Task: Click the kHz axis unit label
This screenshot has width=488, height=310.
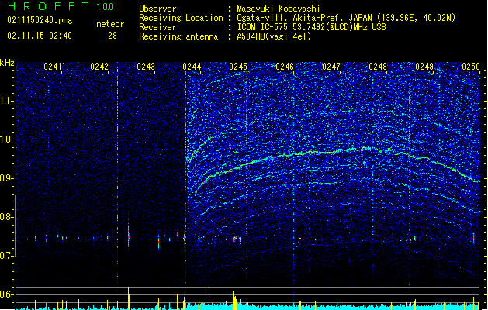Action: pyautogui.click(x=7, y=63)
